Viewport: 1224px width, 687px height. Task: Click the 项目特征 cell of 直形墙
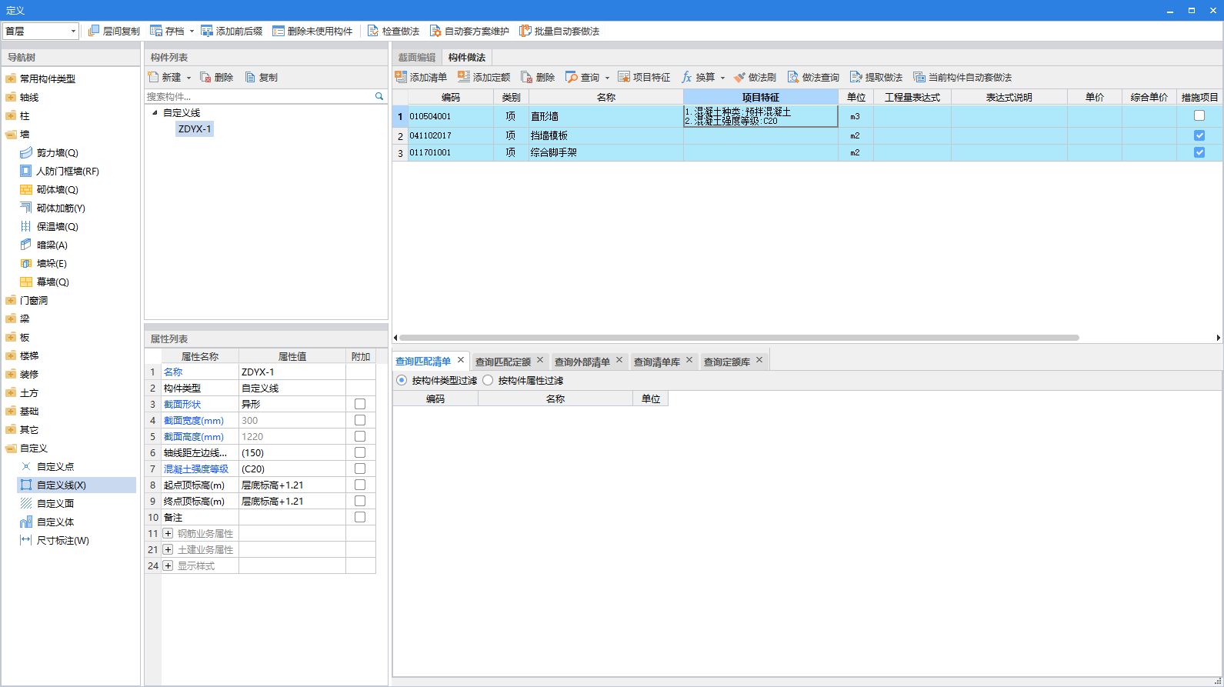pos(761,116)
